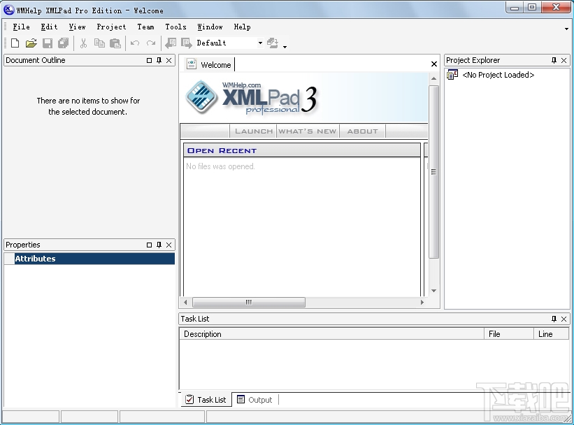Select the Attributes header in Properties

tap(89, 259)
